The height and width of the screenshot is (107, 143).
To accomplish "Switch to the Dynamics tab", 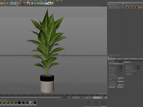I will click(x=126, y=59).
